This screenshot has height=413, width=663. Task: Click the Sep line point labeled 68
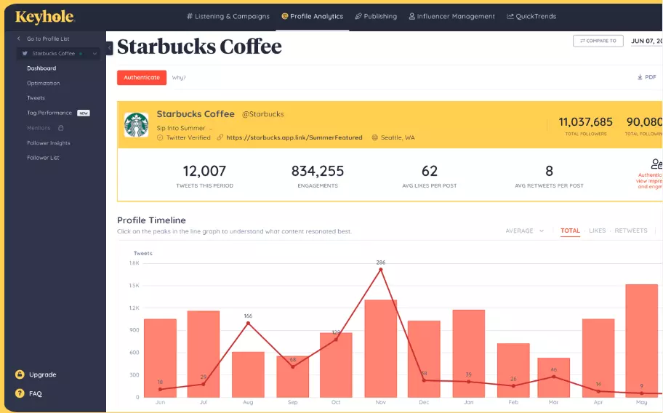click(x=292, y=366)
